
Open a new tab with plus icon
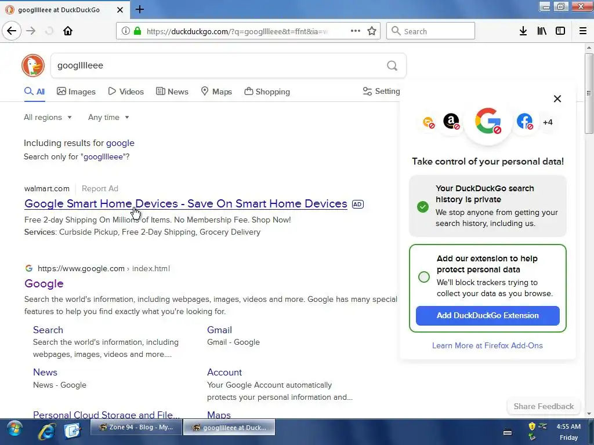click(x=139, y=9)
